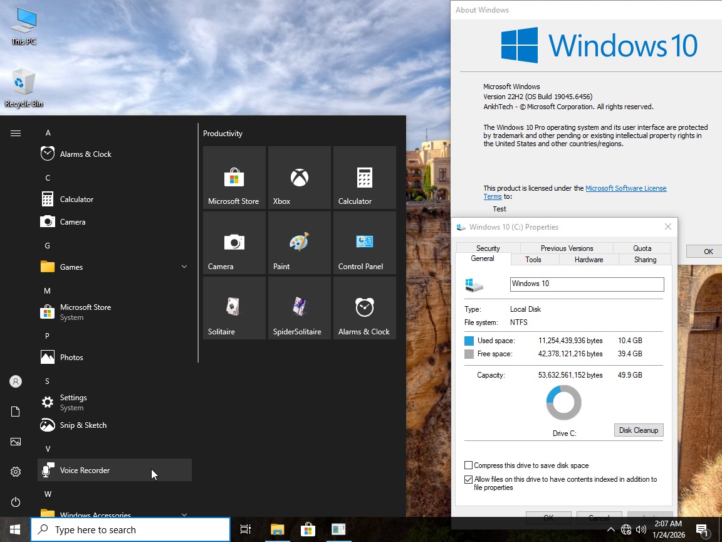
Task: Switch to the Tools tab
Action: 533,259
